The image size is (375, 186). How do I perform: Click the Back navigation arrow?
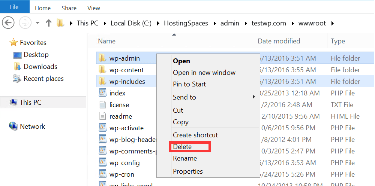pos(8,23)
